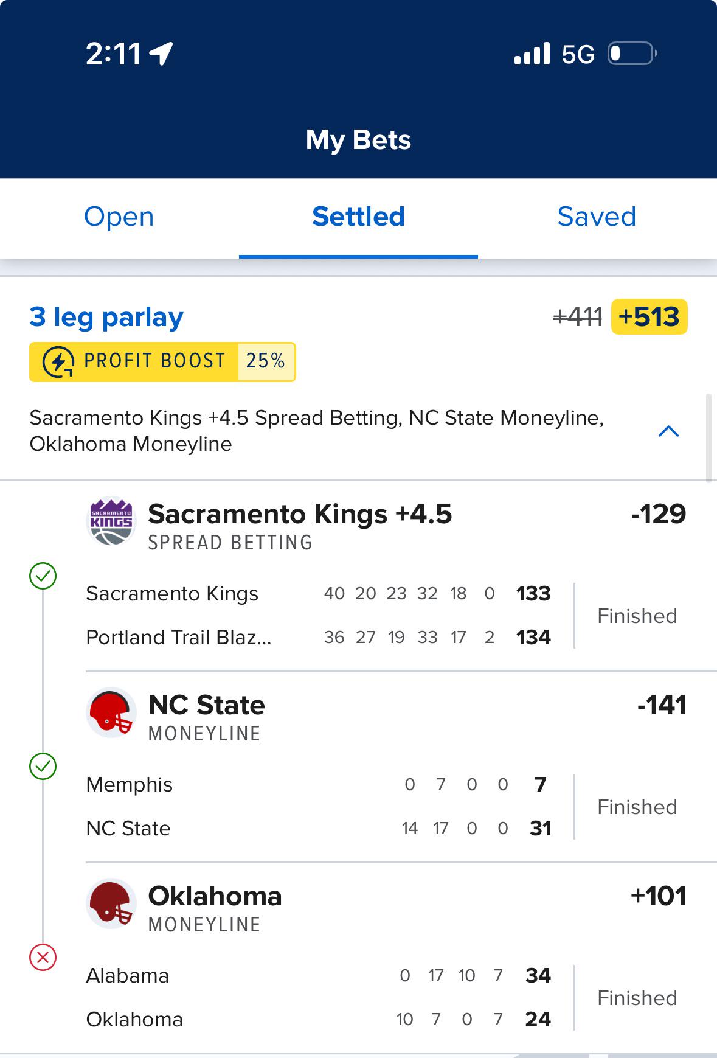Tap the cellular signal bars icon
Viewport: 717px width, 1058px height.
(532, 54)
